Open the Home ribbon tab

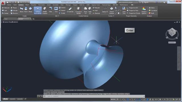coord(9,5)
